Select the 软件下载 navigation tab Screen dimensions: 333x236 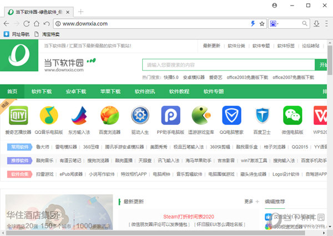coord(42,91)
